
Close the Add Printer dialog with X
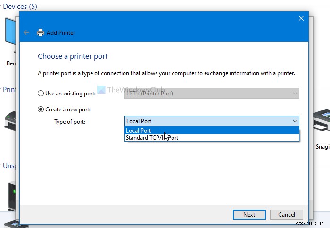[x=301, y=18]
